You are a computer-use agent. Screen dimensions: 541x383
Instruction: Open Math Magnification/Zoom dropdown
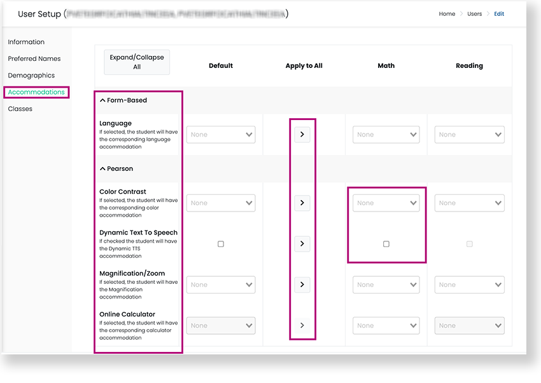(x=386, y=285)
